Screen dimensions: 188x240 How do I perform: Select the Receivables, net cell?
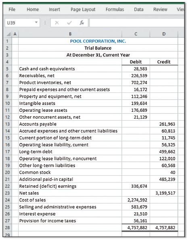click(x=70, y=76)
